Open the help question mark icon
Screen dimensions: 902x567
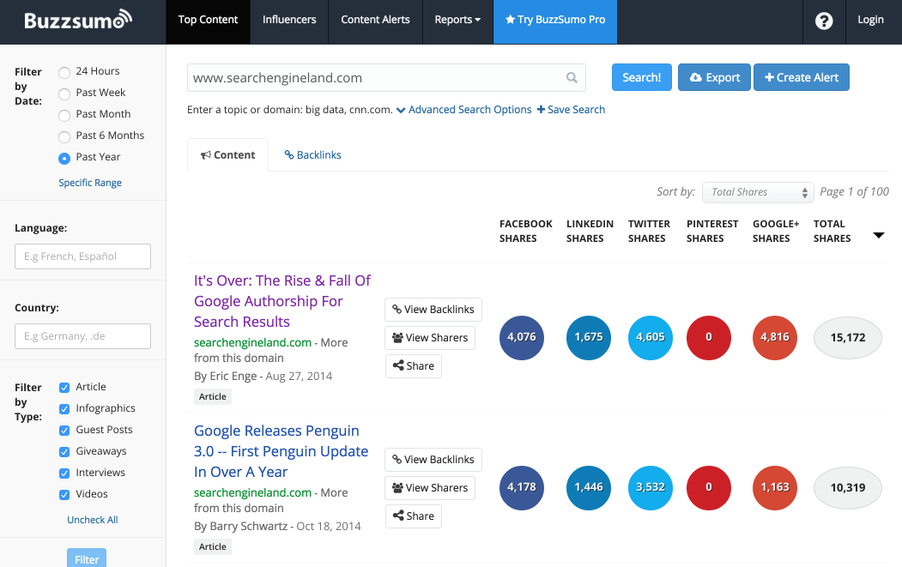[824, 21]
